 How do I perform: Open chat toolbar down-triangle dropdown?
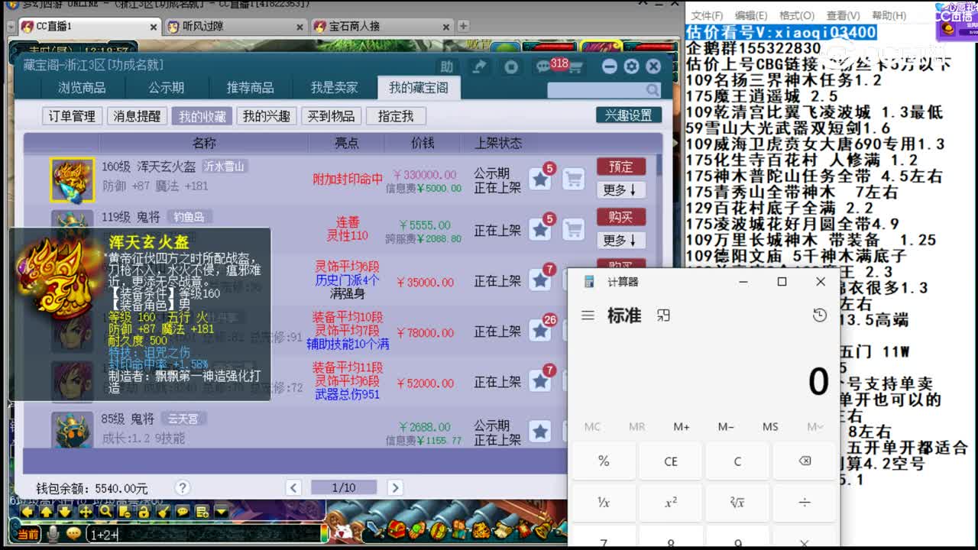pyautogui.click(x=221, y=512)
